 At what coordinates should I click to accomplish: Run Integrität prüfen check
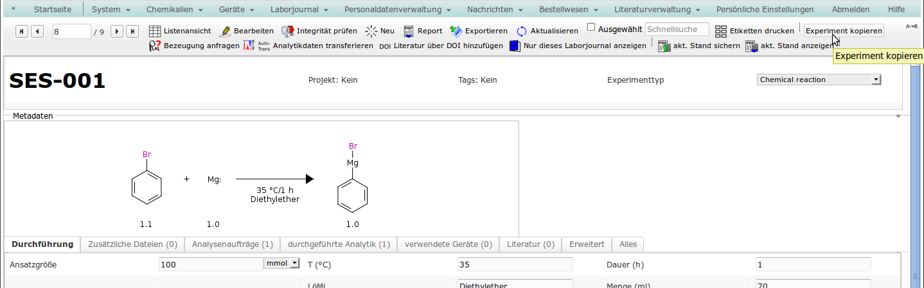coord(288,31)
